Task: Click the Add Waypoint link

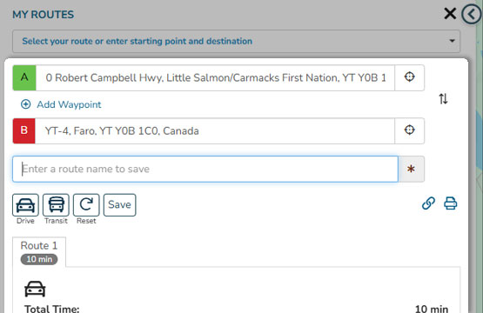Action: [69, 104]
